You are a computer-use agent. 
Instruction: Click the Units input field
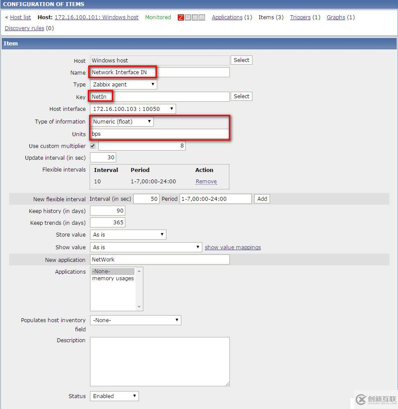[x=160, y=134]
